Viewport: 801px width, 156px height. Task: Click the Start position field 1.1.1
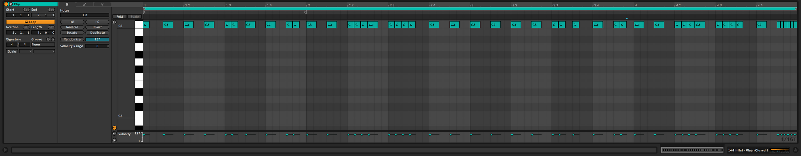pos(18,15)
